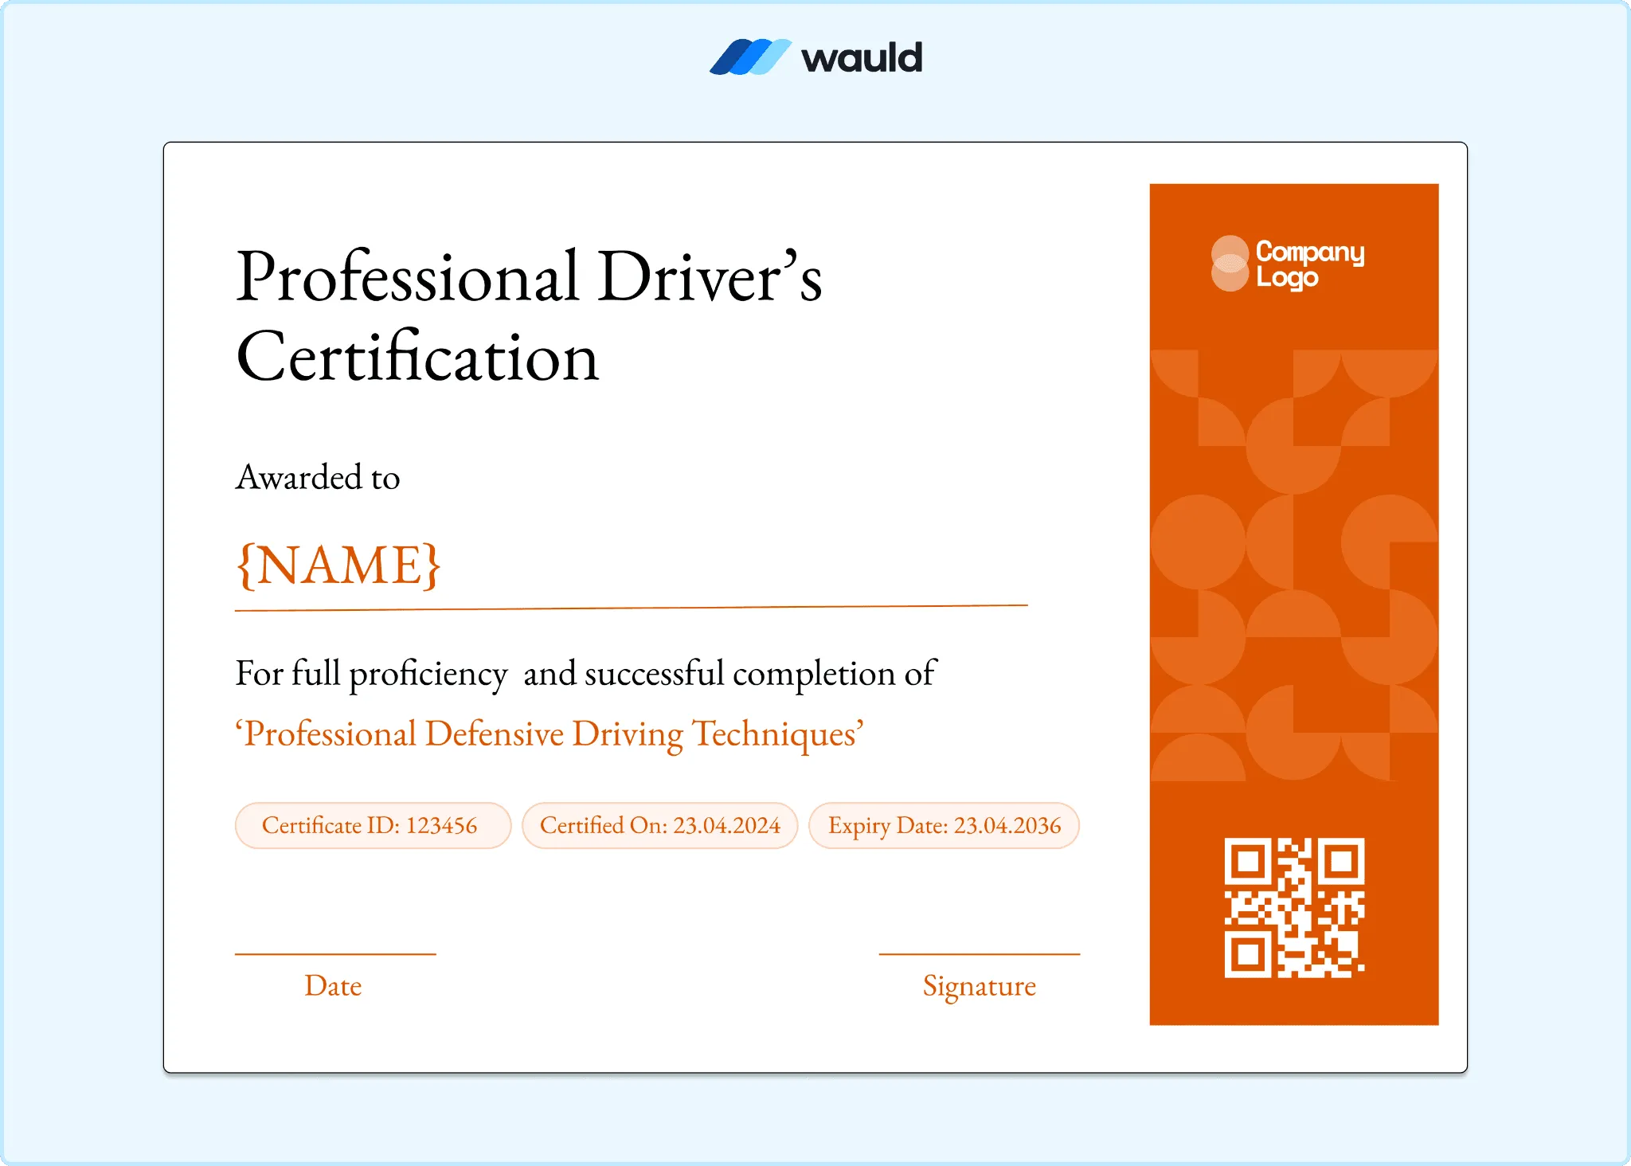Click the geometric orange pattern graphic
This screenshot has width=1631, height=1166.
1294,565
